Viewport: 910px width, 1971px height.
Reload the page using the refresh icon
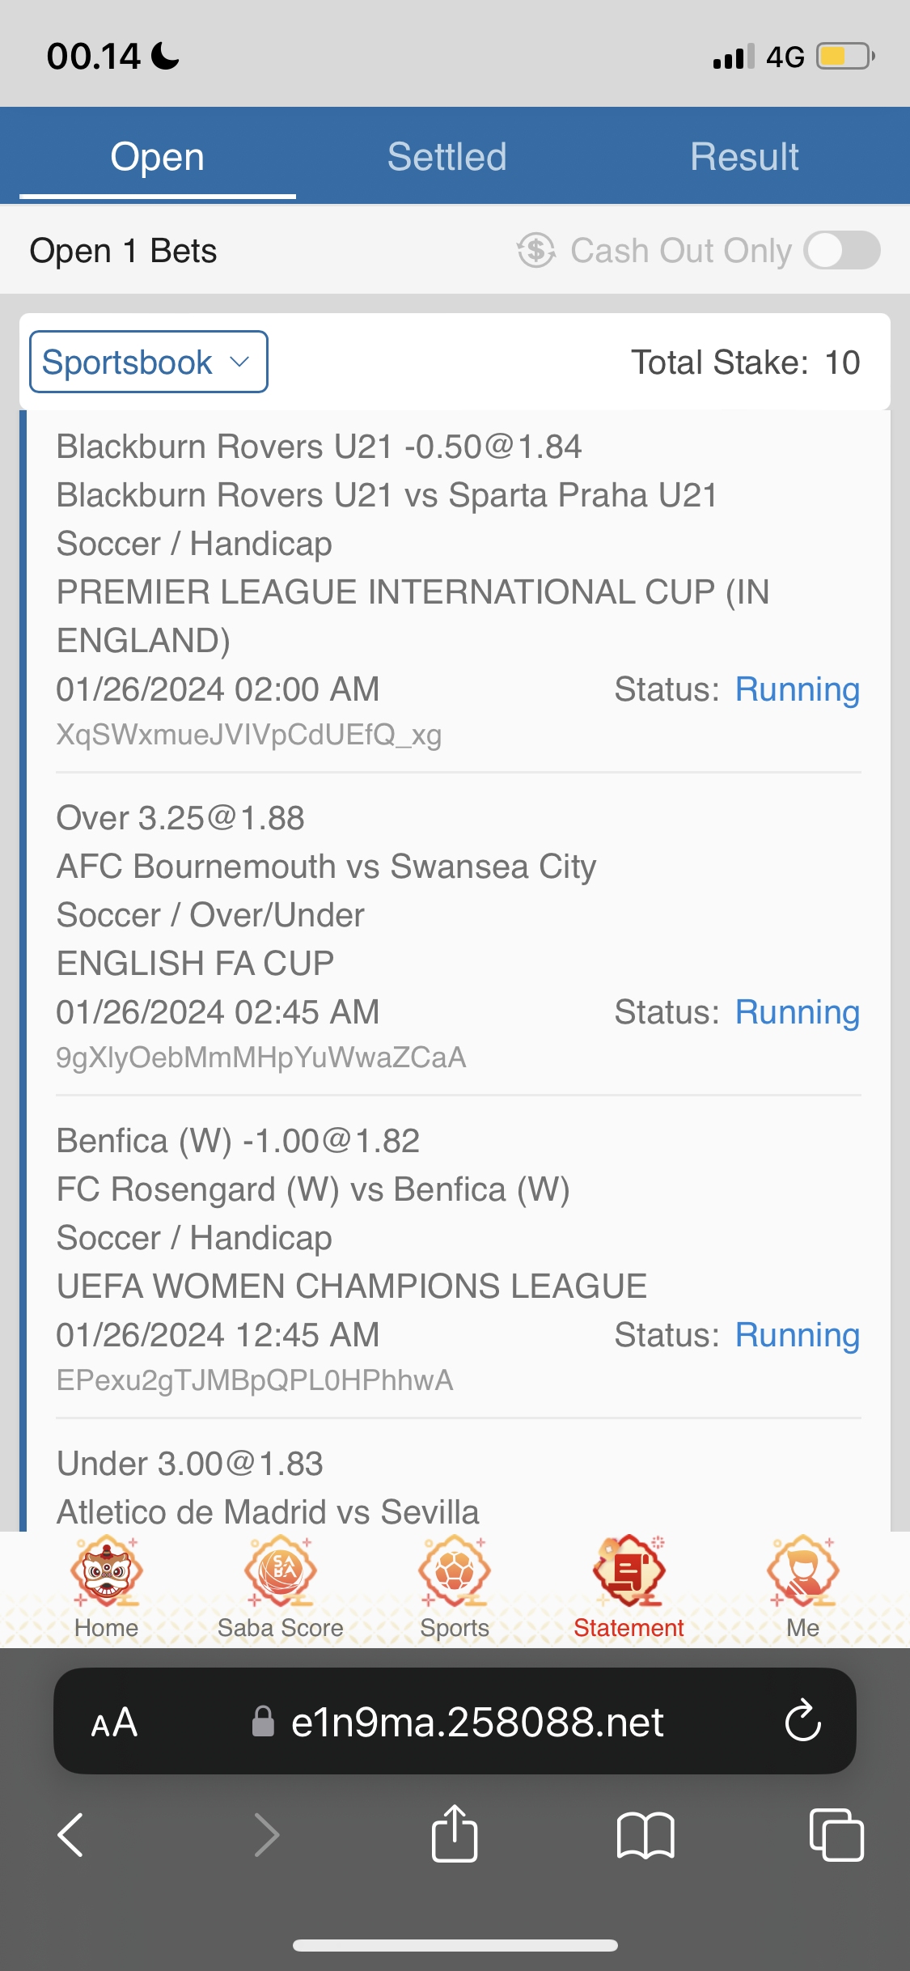click(x=802, y=1721)
